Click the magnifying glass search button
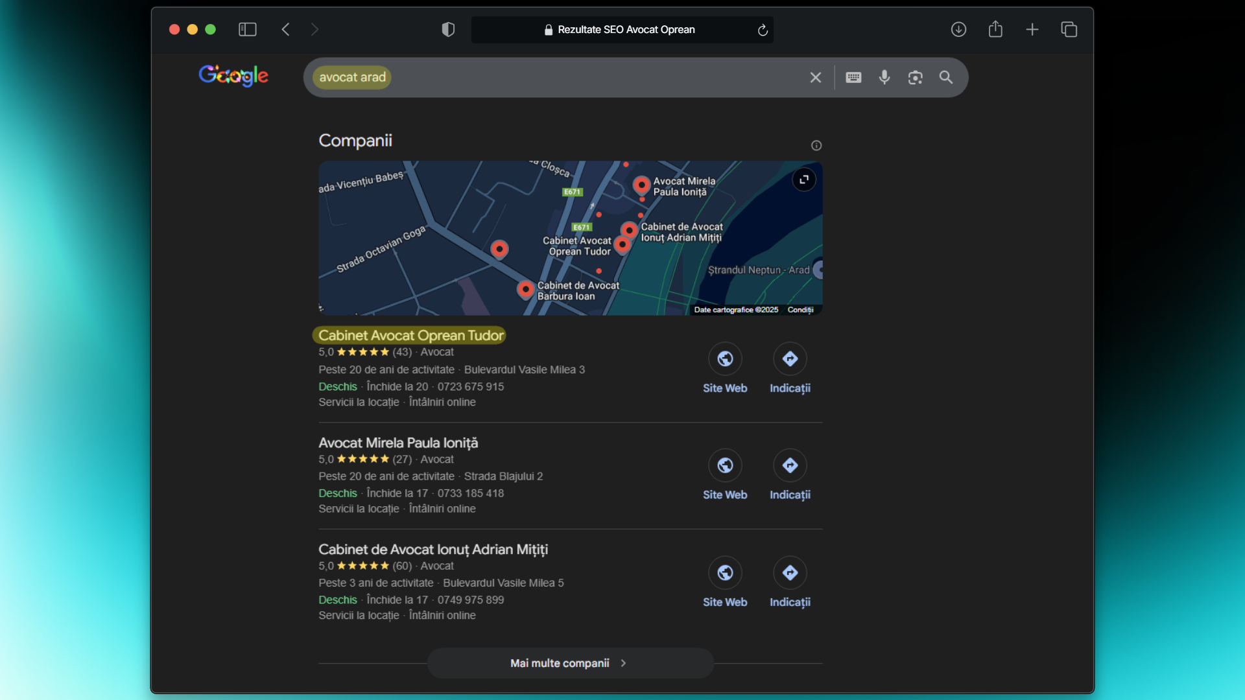 click(946, 78)
